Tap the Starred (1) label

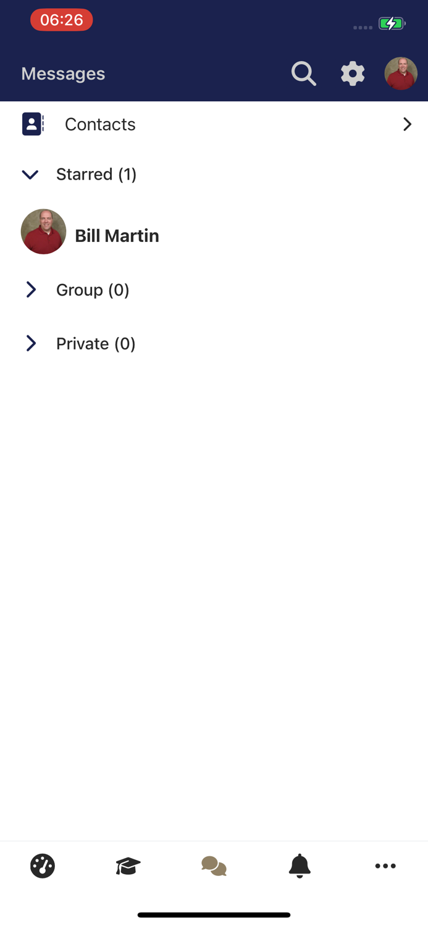click(96, 175)
